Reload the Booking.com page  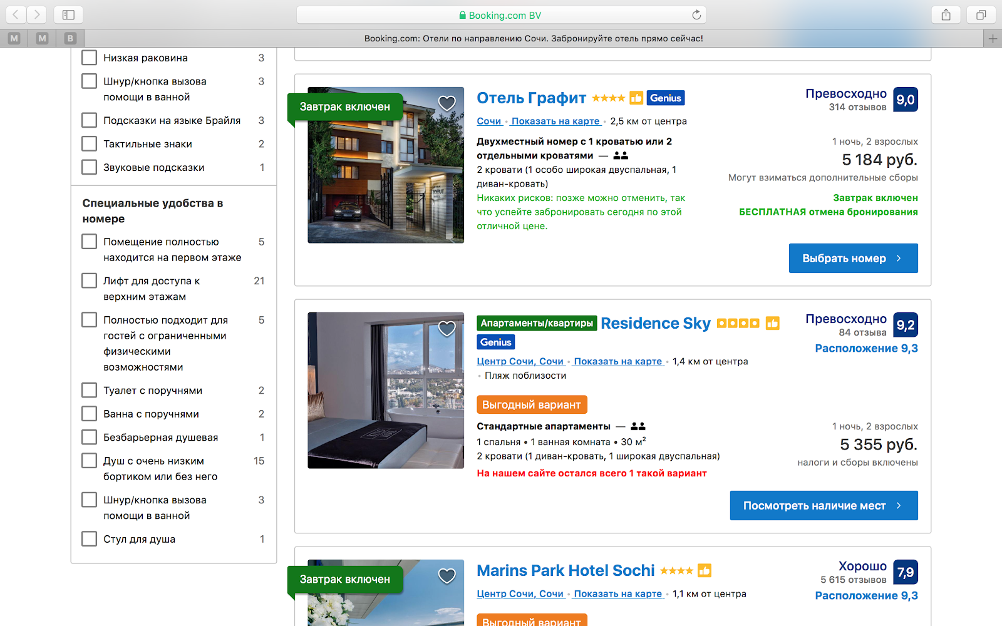(696, 15)
